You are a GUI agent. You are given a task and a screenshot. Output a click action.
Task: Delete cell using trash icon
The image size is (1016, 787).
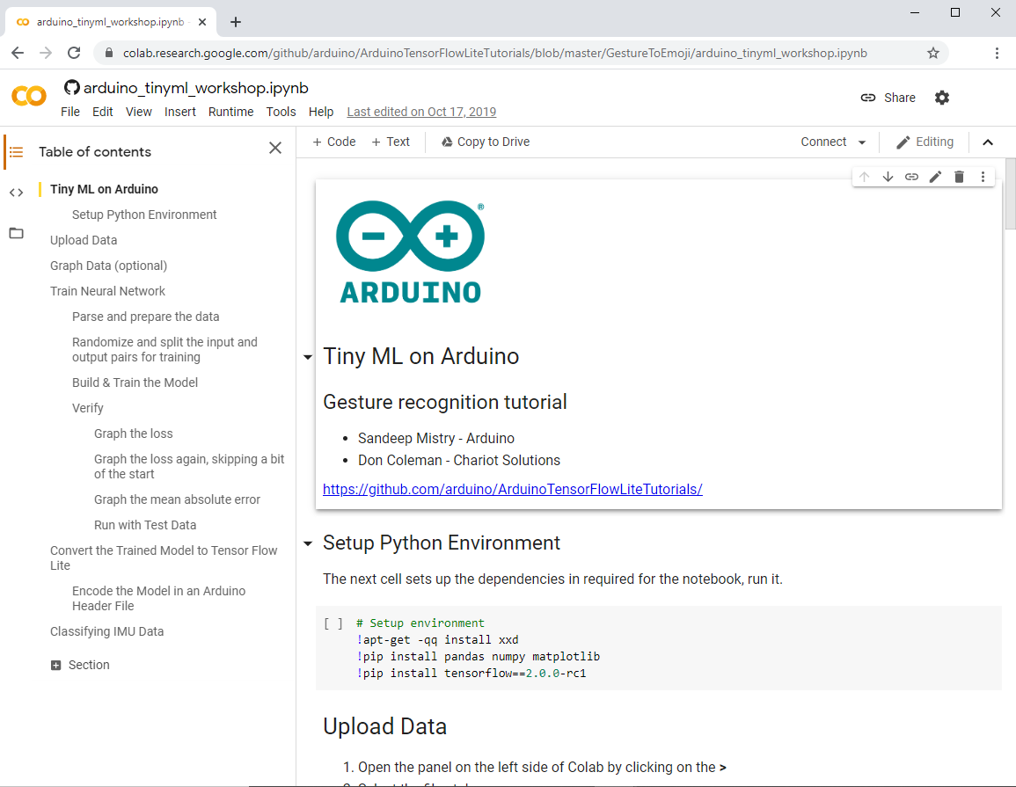click(x=959, y=177)
